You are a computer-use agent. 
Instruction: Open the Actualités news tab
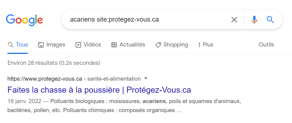point(132,45)
